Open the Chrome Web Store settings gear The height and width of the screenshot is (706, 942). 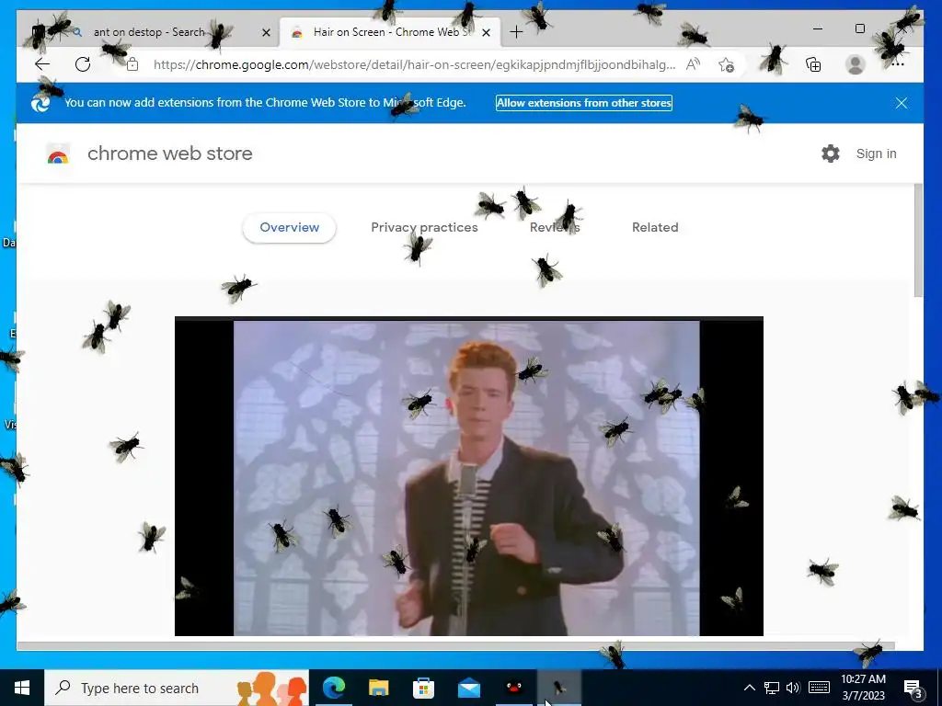831,154
